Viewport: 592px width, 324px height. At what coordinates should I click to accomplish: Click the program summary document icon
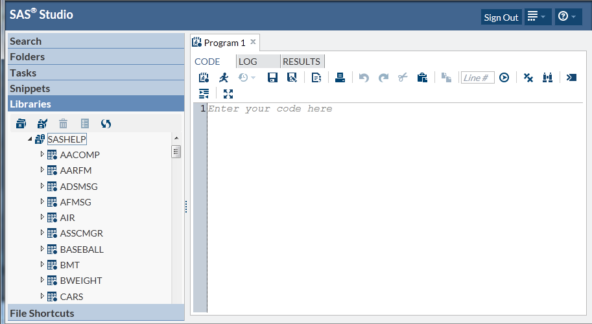(316, 78)
